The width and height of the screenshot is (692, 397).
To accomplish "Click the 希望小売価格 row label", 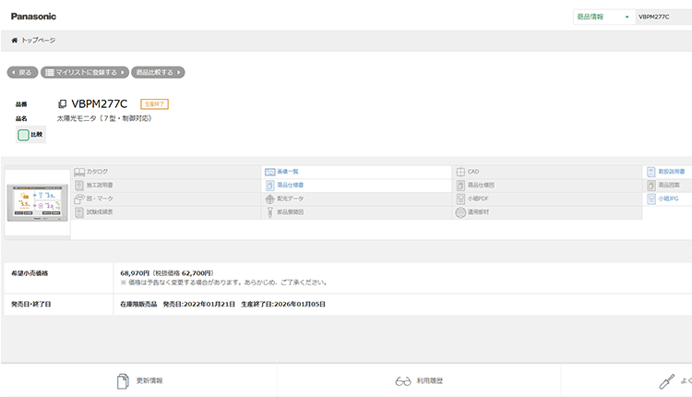I will coord(30,273).
